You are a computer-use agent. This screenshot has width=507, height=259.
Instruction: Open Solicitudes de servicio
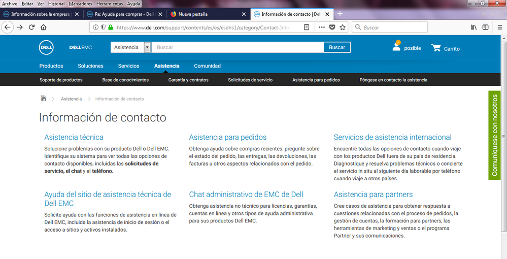250,80
